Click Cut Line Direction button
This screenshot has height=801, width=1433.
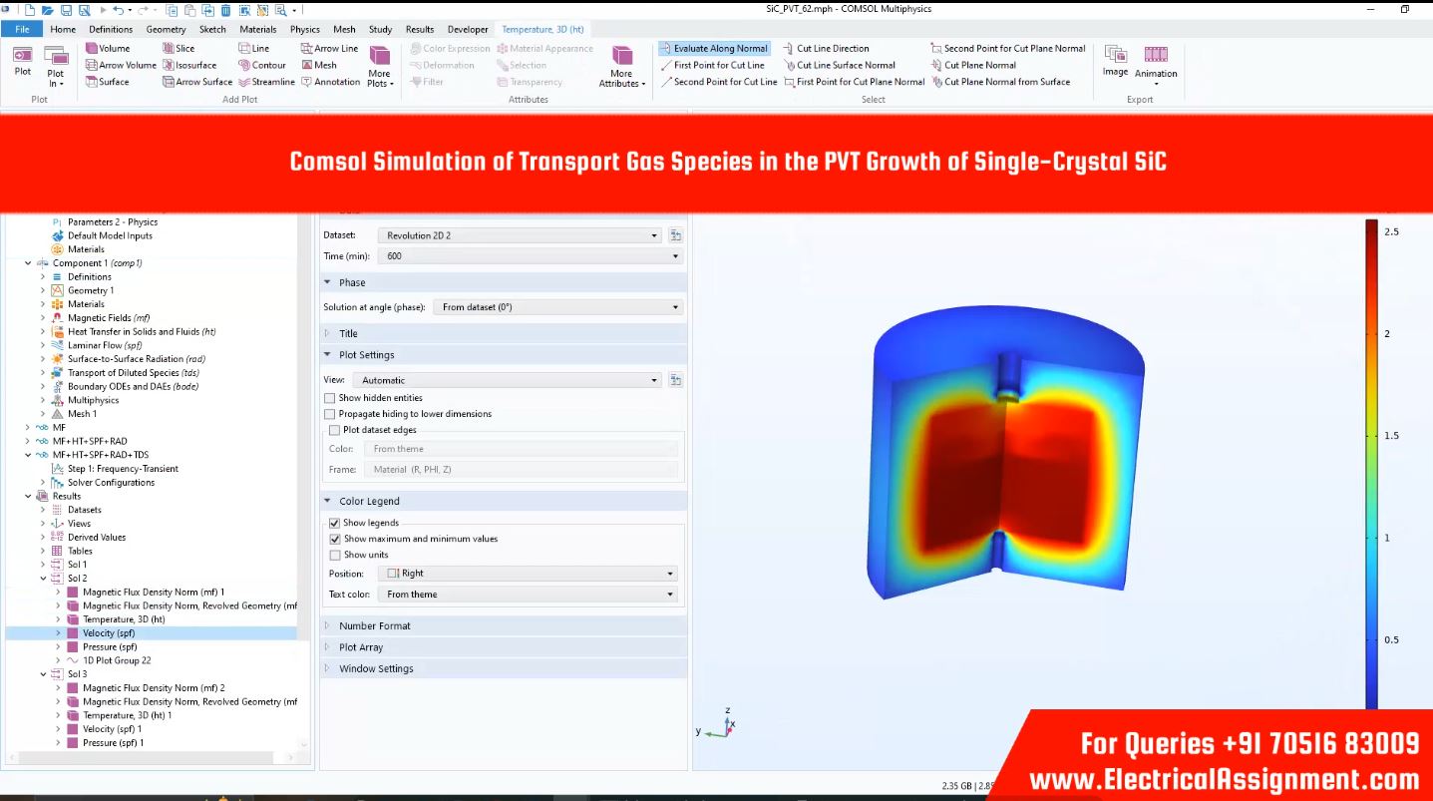coord(832,48)
